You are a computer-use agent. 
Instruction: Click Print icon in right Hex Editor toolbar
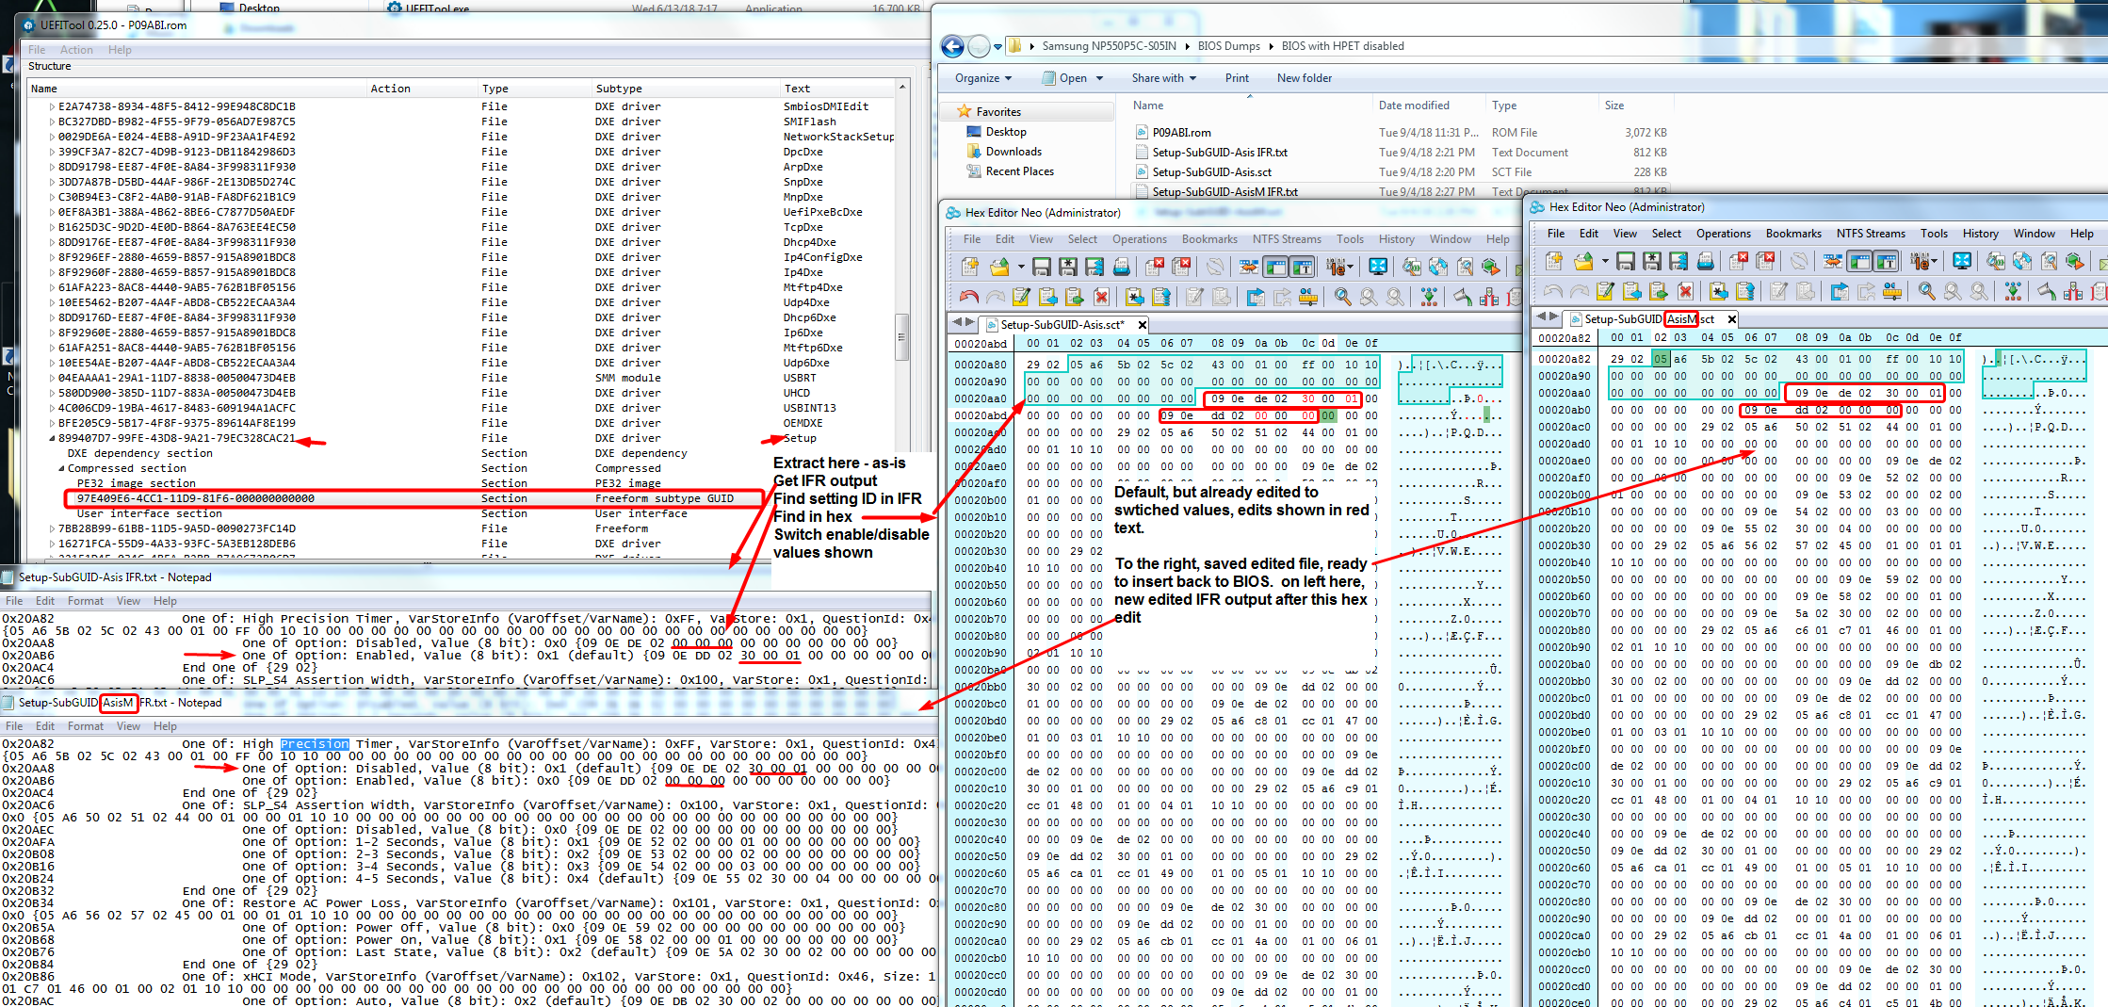point(1706,261)
